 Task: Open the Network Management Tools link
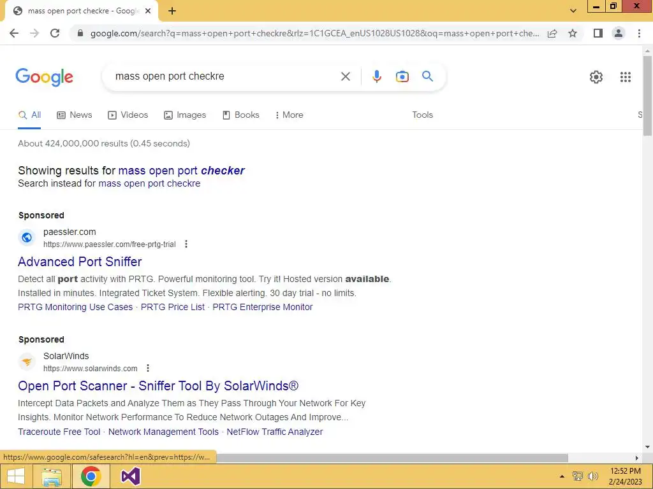coord(163,432)
